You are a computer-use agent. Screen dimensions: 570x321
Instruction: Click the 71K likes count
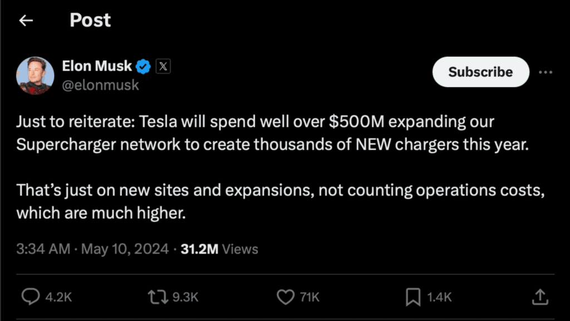click(x=309, y=298)
